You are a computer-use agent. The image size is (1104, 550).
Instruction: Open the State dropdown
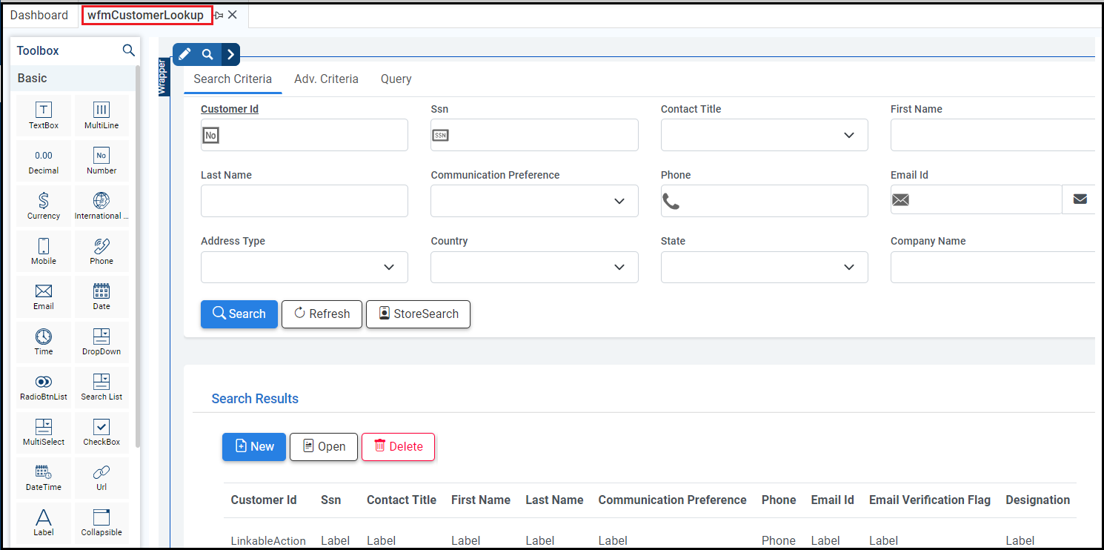point(764,267)
